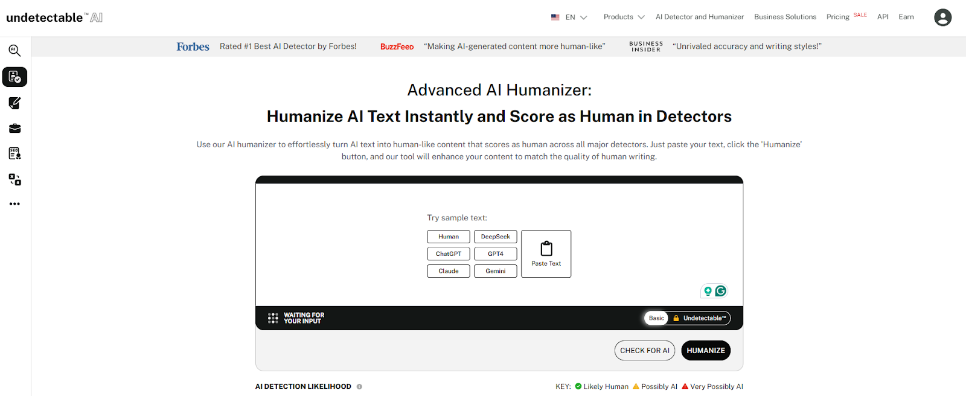Click the Very Possibly AI key label
This screenshot has height=396, width=966.
[x=717, y=387]
